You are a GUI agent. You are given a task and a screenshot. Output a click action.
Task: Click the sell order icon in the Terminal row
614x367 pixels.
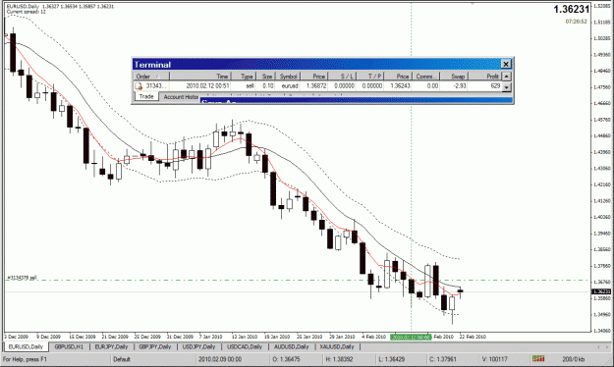click(x=139, y=86)
